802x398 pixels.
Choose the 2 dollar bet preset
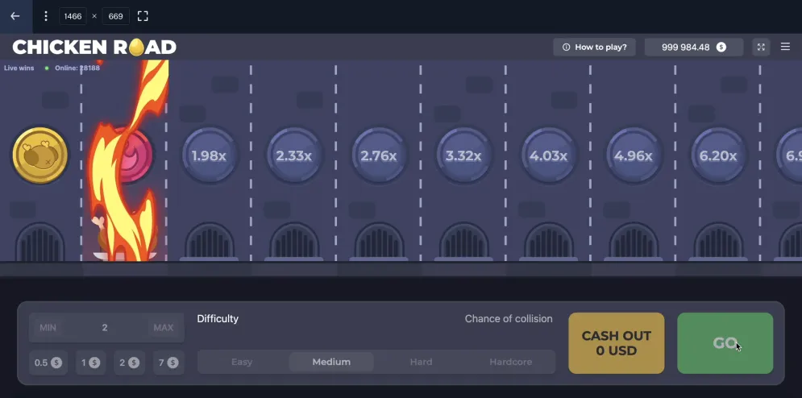[129, 363]
